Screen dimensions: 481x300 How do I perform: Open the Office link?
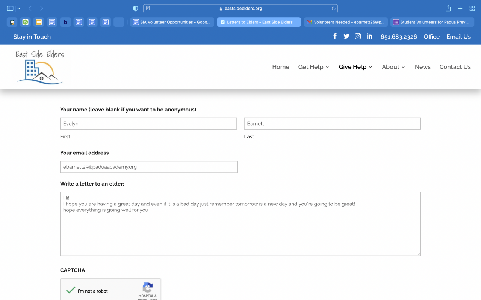coord(431,37)
